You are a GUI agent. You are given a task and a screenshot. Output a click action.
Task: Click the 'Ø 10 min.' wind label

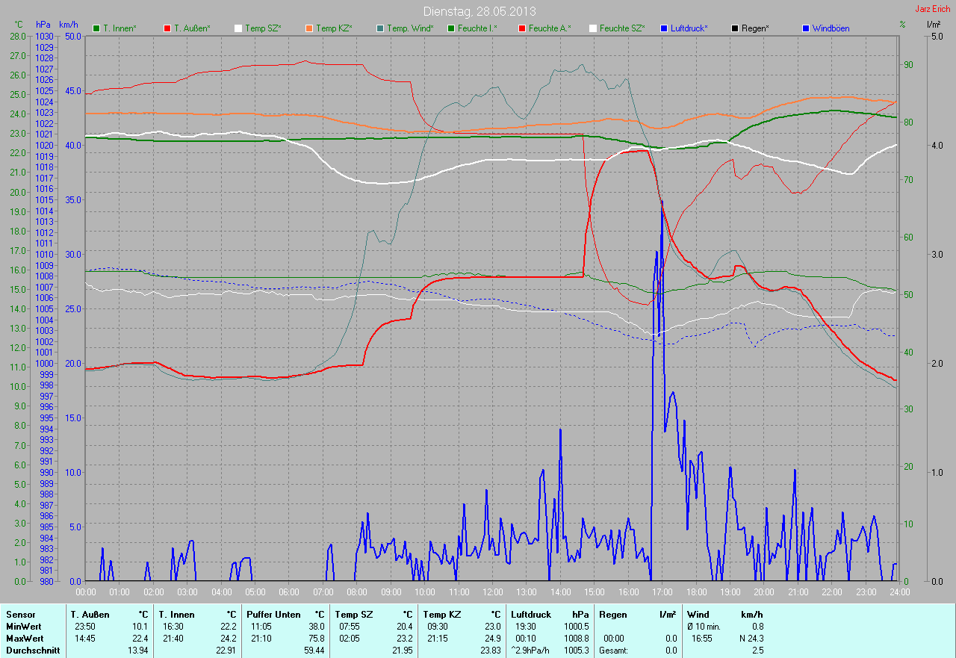coord(704,627)
